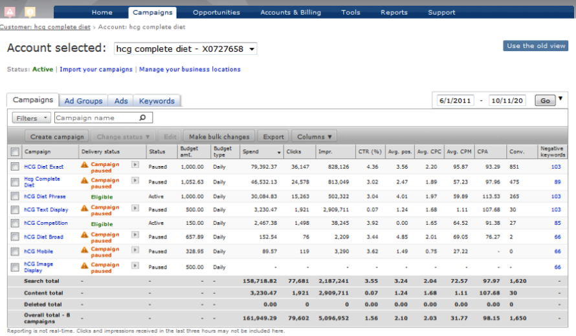Click warning triangle for HCG Diet Exact
This screenshot has width=576, height=336.
[85, 165]
